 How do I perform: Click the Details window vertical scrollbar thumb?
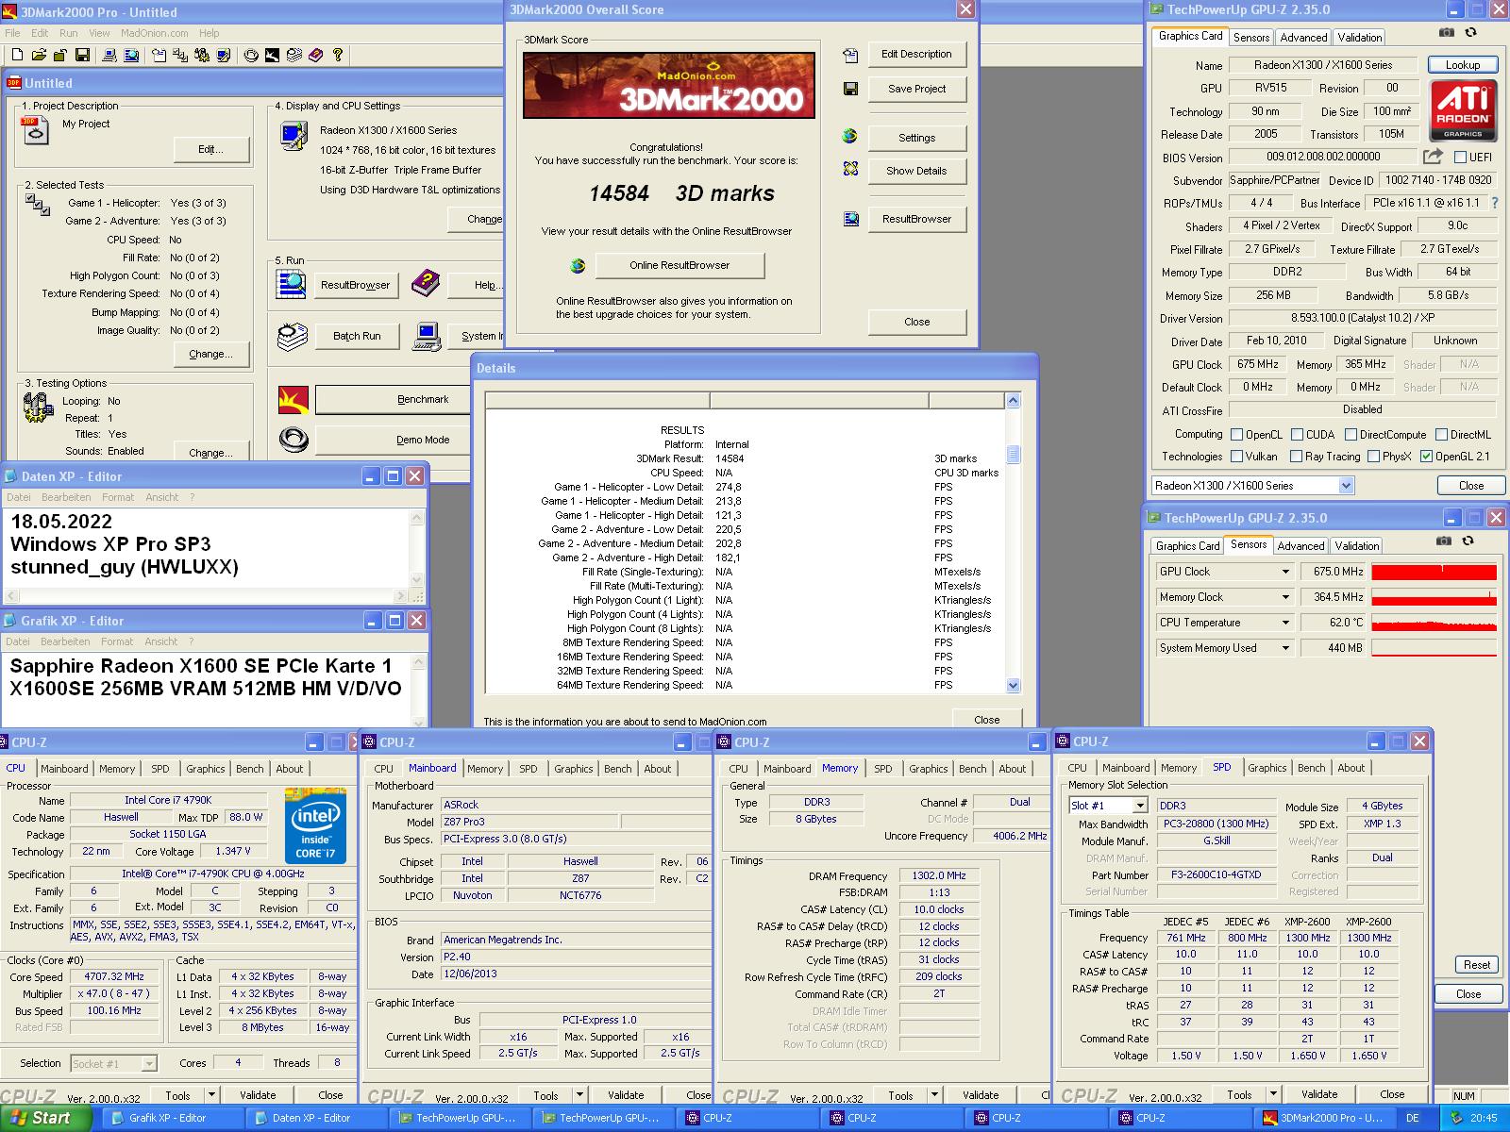click(1013, 455)
